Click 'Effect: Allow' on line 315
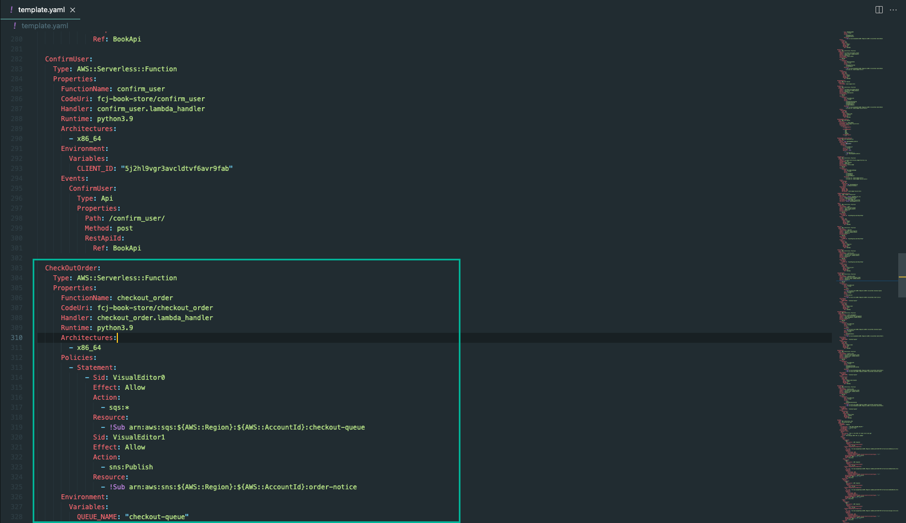This screenshot has width=906, height=523. (119, 388)
